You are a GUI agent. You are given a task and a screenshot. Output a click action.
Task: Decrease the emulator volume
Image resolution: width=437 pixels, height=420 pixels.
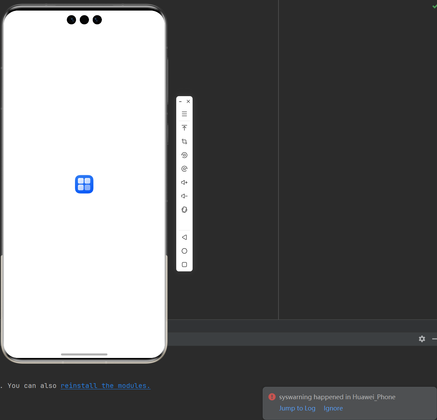[184, 196]
